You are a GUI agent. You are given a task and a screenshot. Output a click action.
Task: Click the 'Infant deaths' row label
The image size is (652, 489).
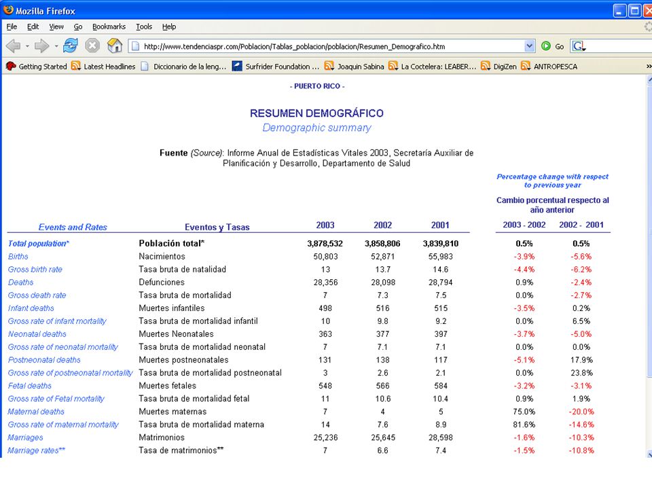pyautogui.click(x=31, y=308)
